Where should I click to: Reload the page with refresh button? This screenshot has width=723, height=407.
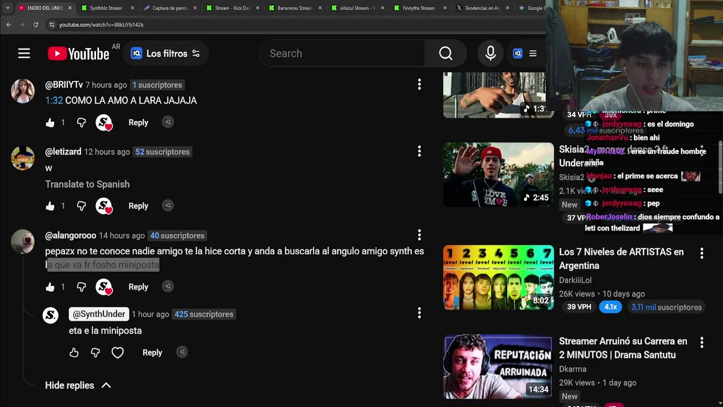[36, 25]
